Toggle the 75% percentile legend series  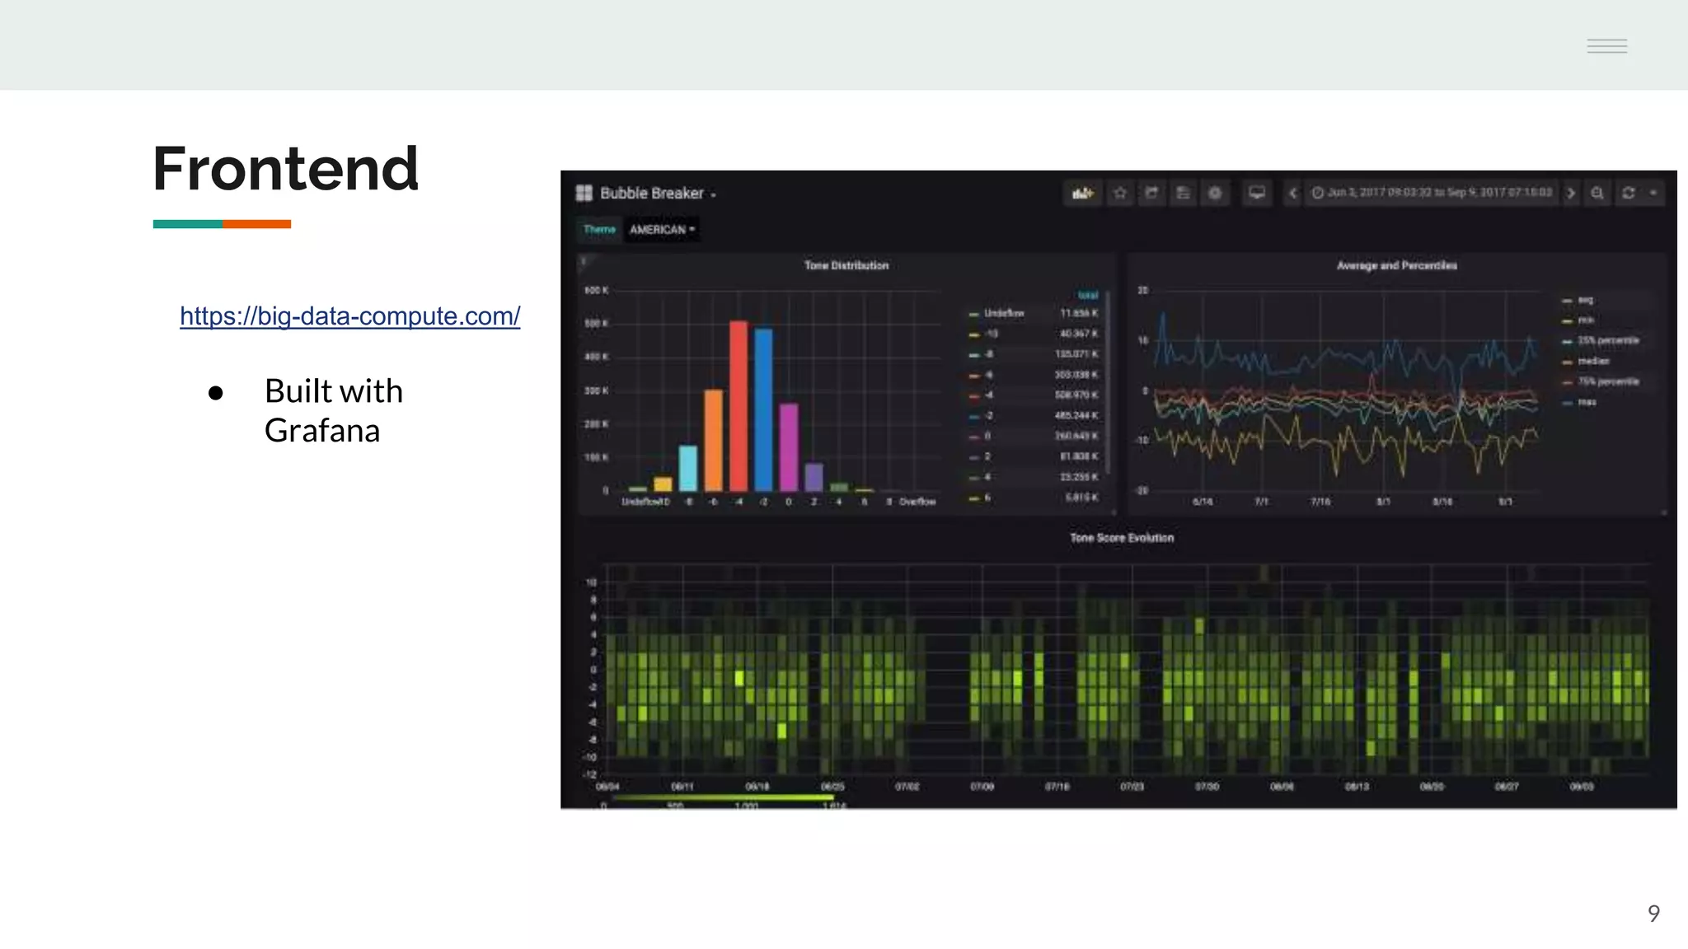[x=1607, y=381]
